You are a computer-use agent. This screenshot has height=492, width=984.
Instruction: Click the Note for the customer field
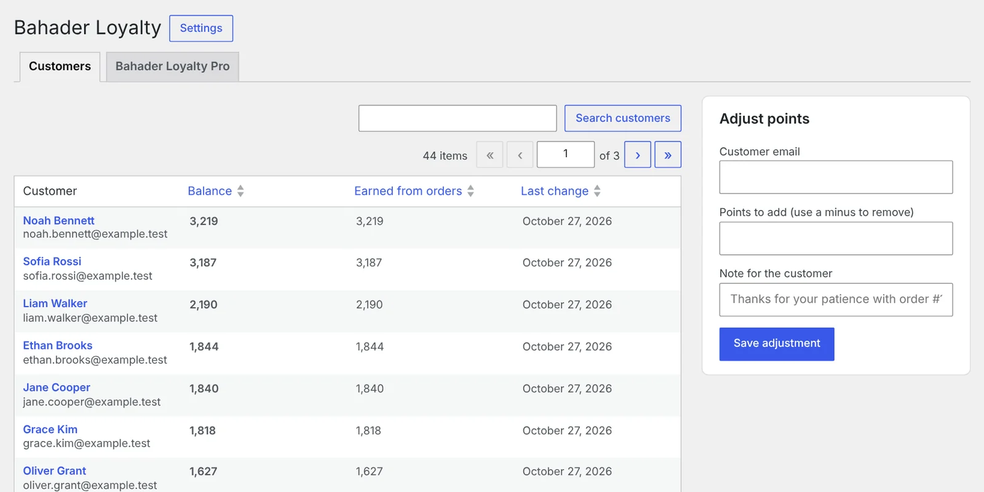(836, 300)
